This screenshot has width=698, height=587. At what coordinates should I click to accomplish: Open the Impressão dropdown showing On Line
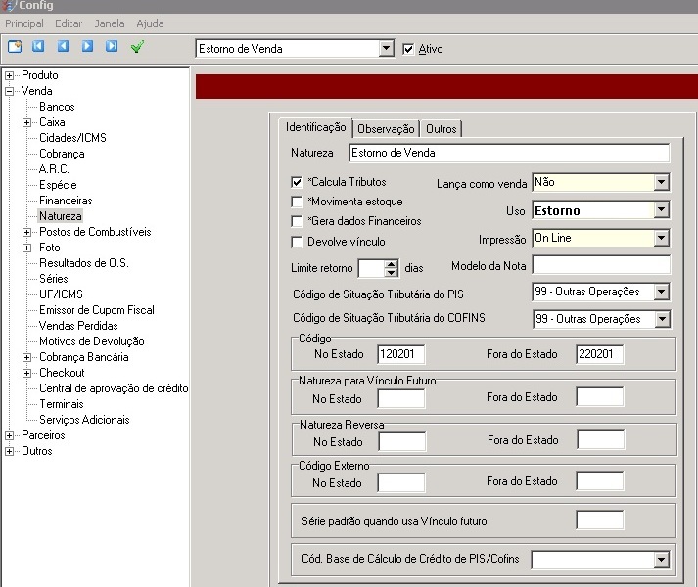click(662, 238)
